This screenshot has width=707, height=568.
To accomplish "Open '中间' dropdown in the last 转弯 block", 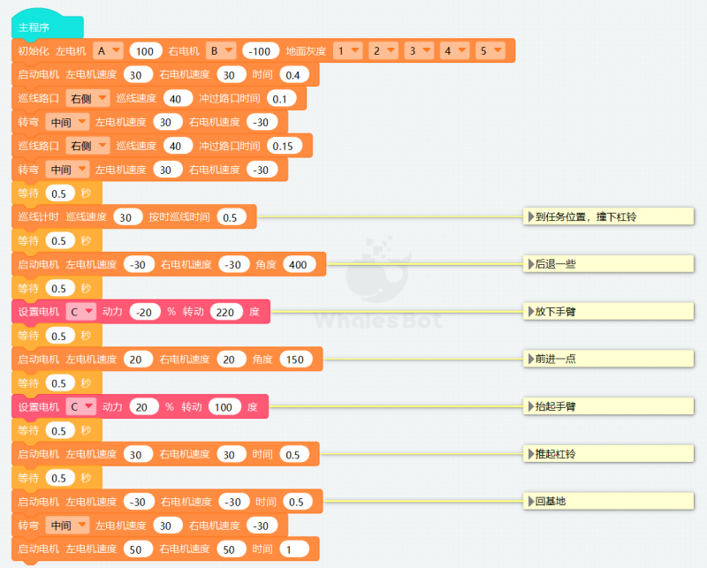I will tap(68, 526).
